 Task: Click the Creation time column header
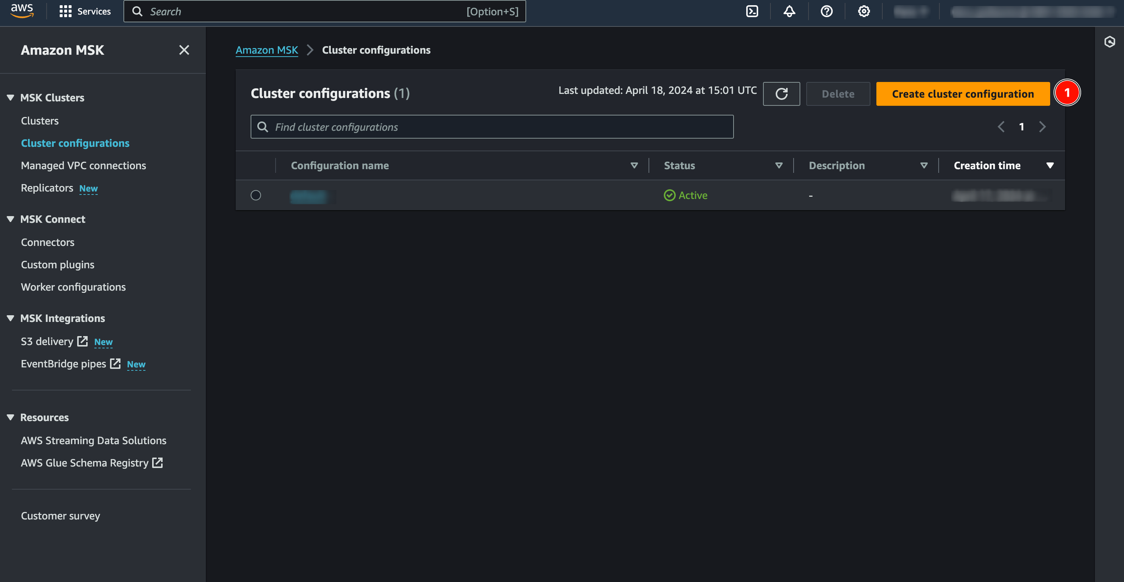(x=987, y=166)
